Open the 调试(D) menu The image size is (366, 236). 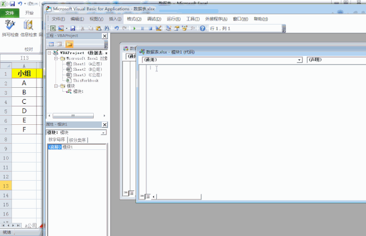coord(154,19)
